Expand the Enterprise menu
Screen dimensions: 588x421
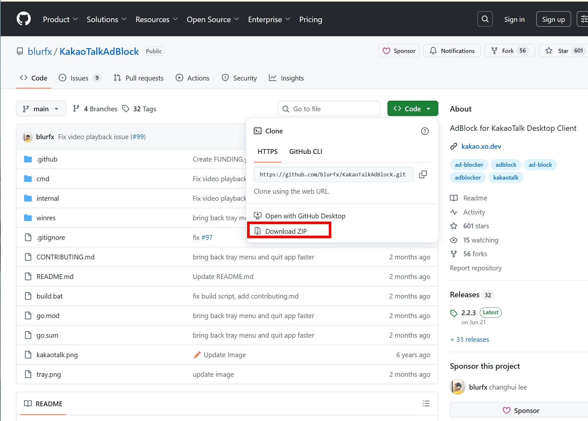[x=269, y=20]
